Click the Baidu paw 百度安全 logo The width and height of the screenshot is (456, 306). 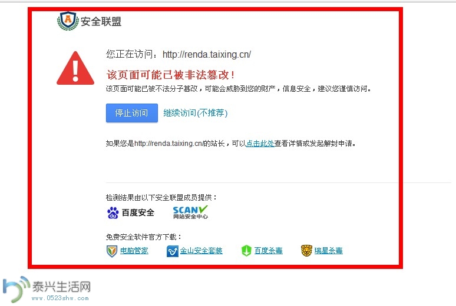coord(131,212)
